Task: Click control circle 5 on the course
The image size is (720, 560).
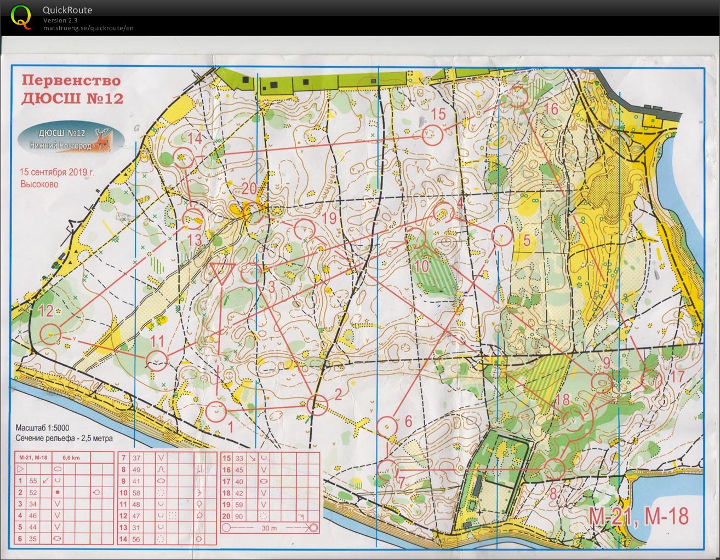Action: [502, 235]
